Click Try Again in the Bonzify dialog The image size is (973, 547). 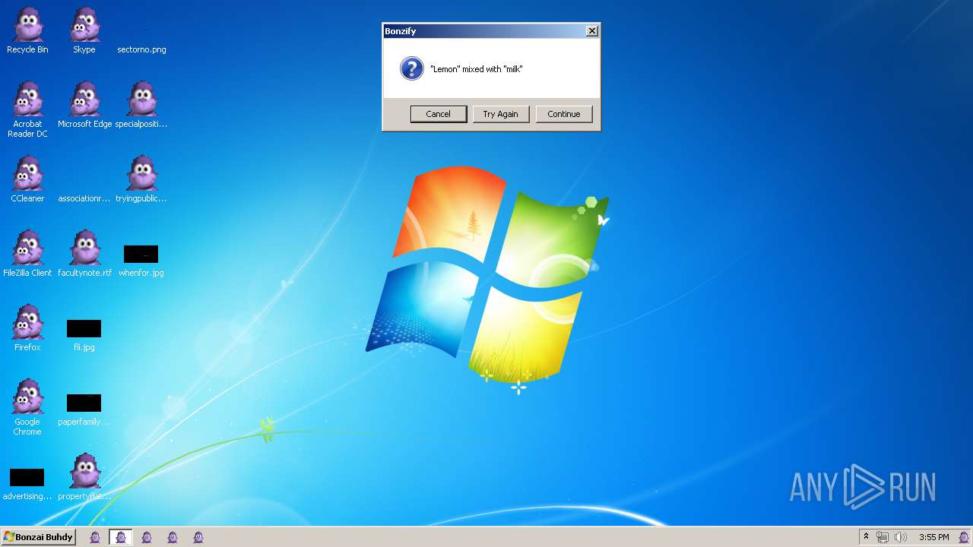click(500, 114)
